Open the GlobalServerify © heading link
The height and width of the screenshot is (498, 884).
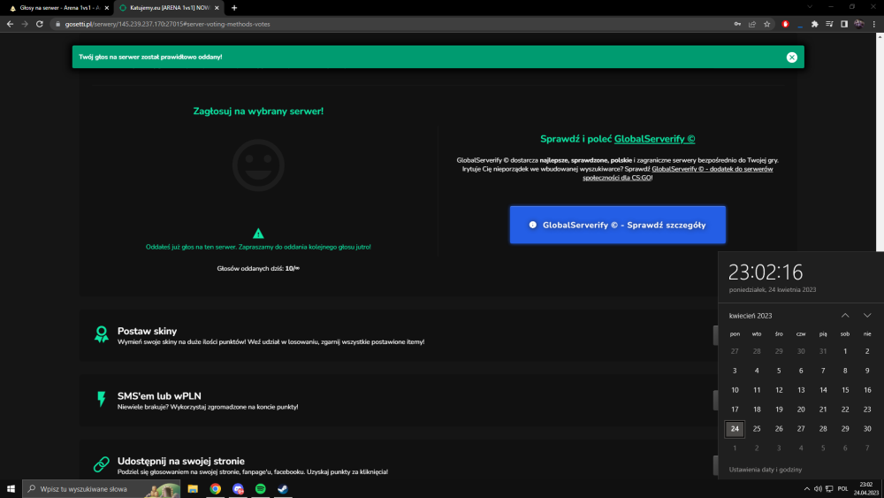(x=654, y=139)
